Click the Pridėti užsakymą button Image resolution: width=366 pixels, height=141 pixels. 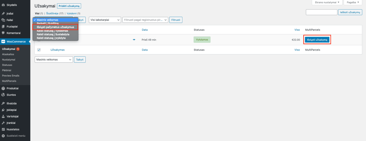pyautogui.click(x=69, y=6)
